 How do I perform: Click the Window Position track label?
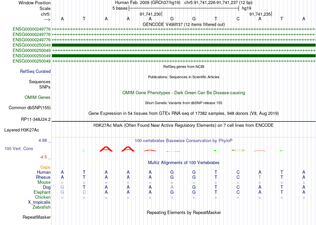[x=35, y=3]
